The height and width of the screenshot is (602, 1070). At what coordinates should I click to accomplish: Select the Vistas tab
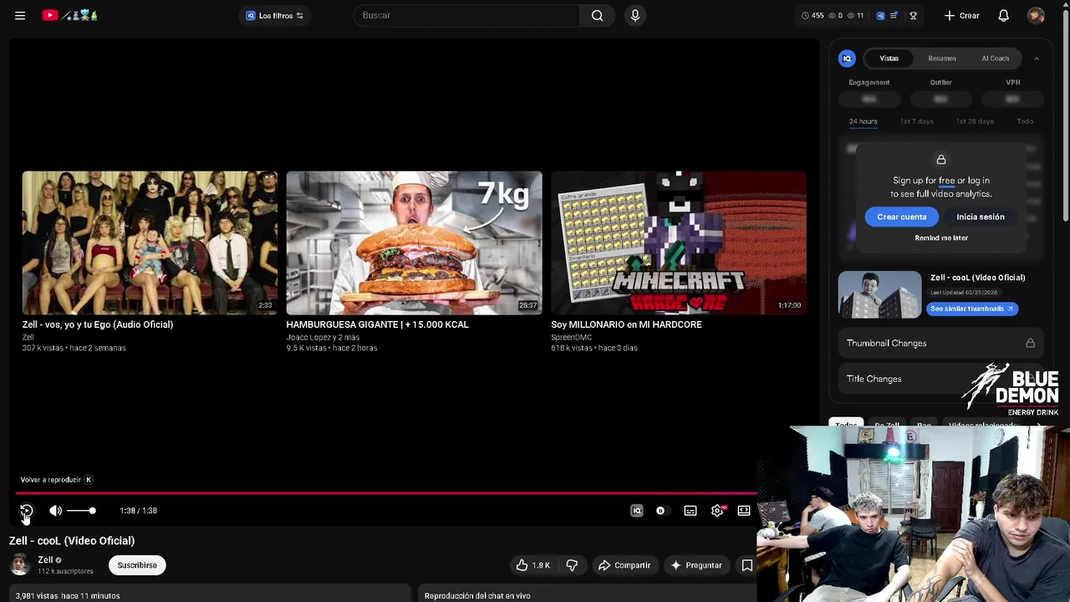889,58
